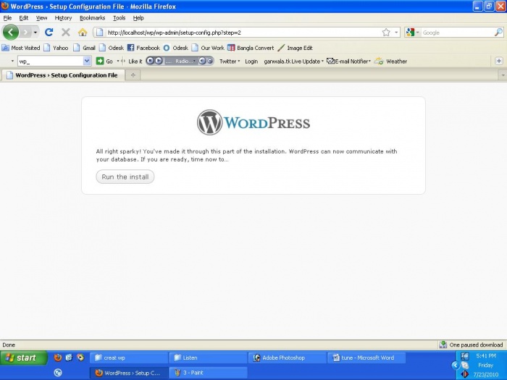Screen dimensions: 507x380
Task: Click the green Back navigation button
Action: point(10,32)
